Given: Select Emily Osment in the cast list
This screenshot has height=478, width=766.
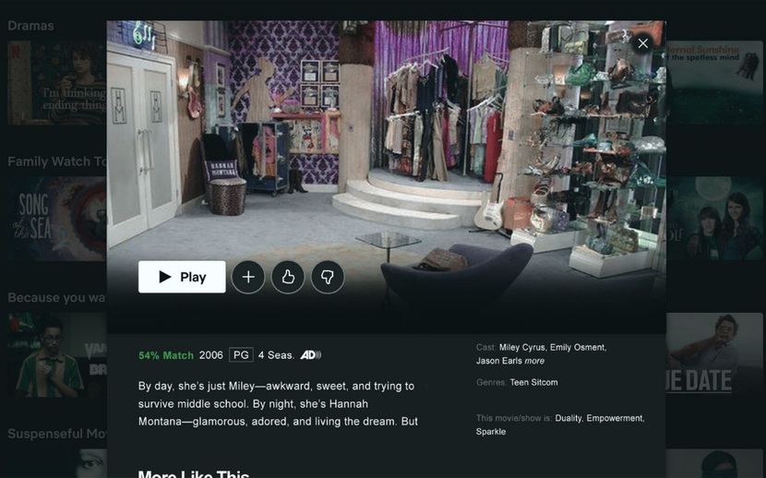Looking at the screenshot, I should click(x=578, y=348).
